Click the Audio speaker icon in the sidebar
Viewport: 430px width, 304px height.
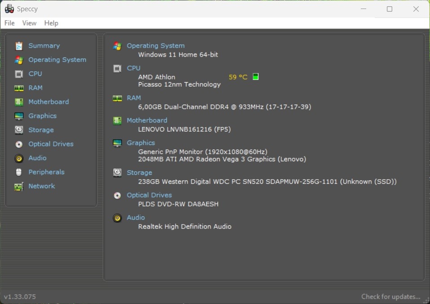pyautogui.click(x=19, y=158)
